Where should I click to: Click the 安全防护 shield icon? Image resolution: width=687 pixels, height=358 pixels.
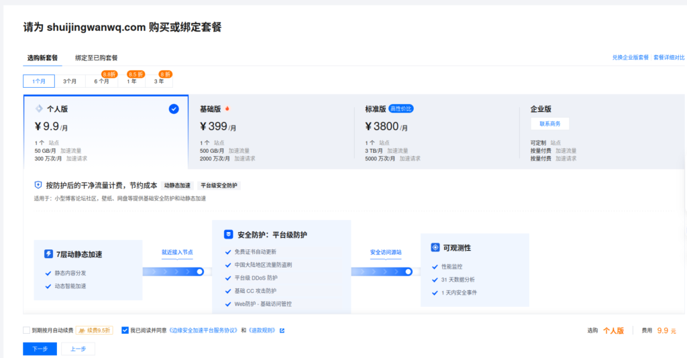pos(228,235)
